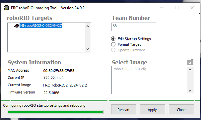Click up arrow in roboRIO Targets scrollbar
201x120 pixels.
[x=88, y=26]
